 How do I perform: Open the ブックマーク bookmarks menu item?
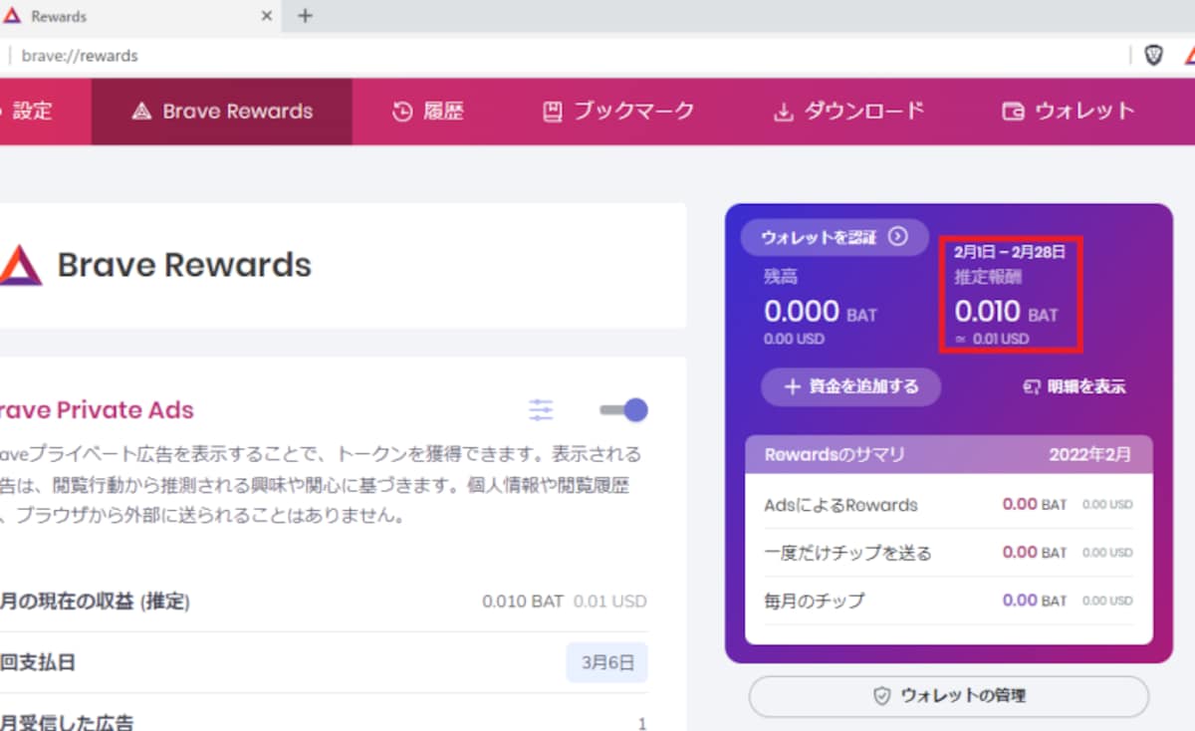[x=618, y=112]
